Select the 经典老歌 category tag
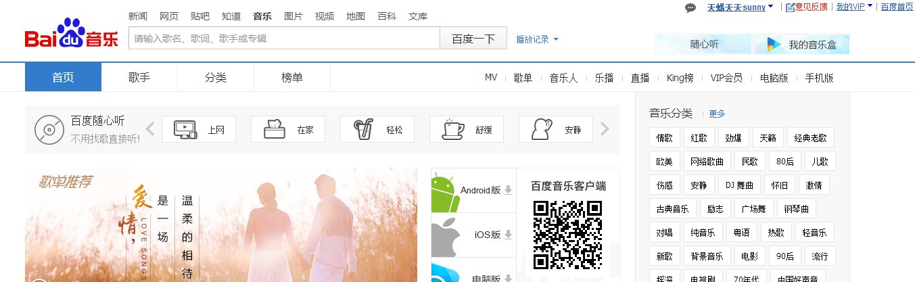This screenshot has height=282, width=915. [810, 138]
